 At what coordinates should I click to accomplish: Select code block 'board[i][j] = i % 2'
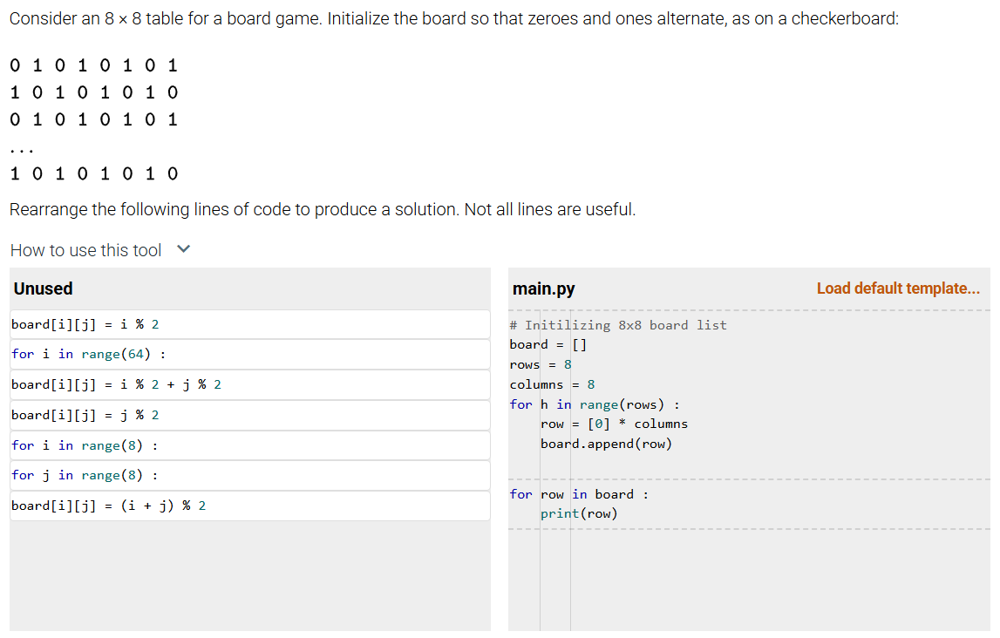pyautogui.click(x=250, y=324)
